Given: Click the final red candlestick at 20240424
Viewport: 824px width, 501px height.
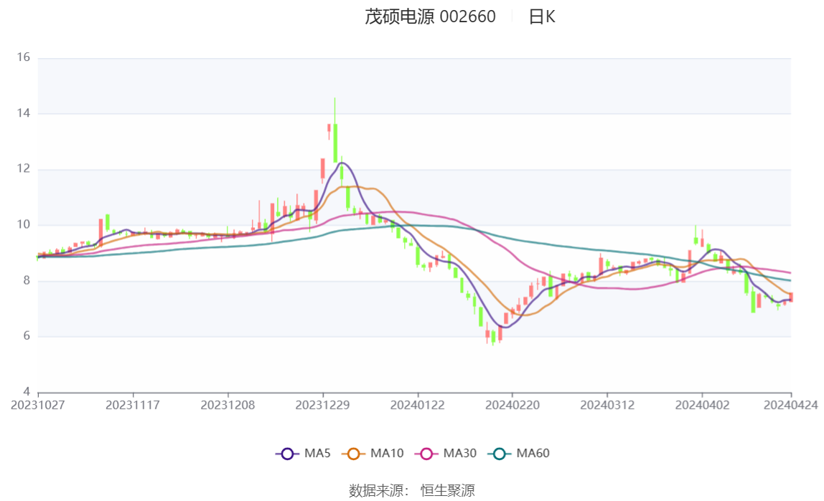Looking at the screenshot, I should tap(791, 297).
